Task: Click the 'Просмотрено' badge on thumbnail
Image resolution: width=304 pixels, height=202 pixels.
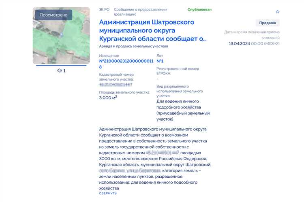Action: [54, 15]
